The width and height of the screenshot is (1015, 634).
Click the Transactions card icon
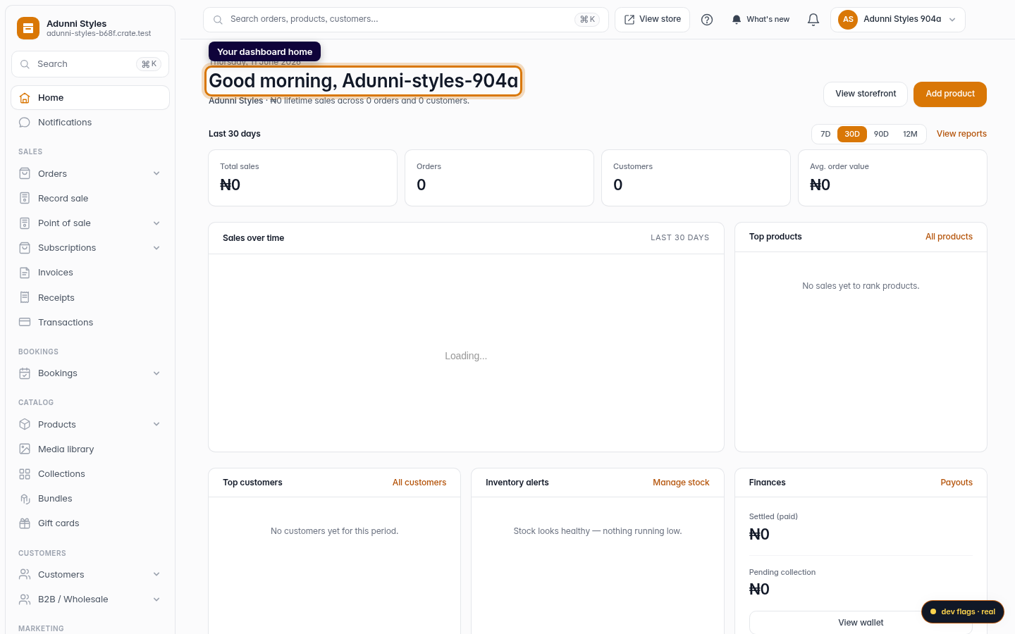[25, 322]
